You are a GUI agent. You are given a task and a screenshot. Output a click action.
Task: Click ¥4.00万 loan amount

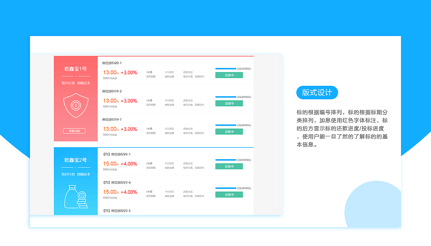tap(169, 100)
